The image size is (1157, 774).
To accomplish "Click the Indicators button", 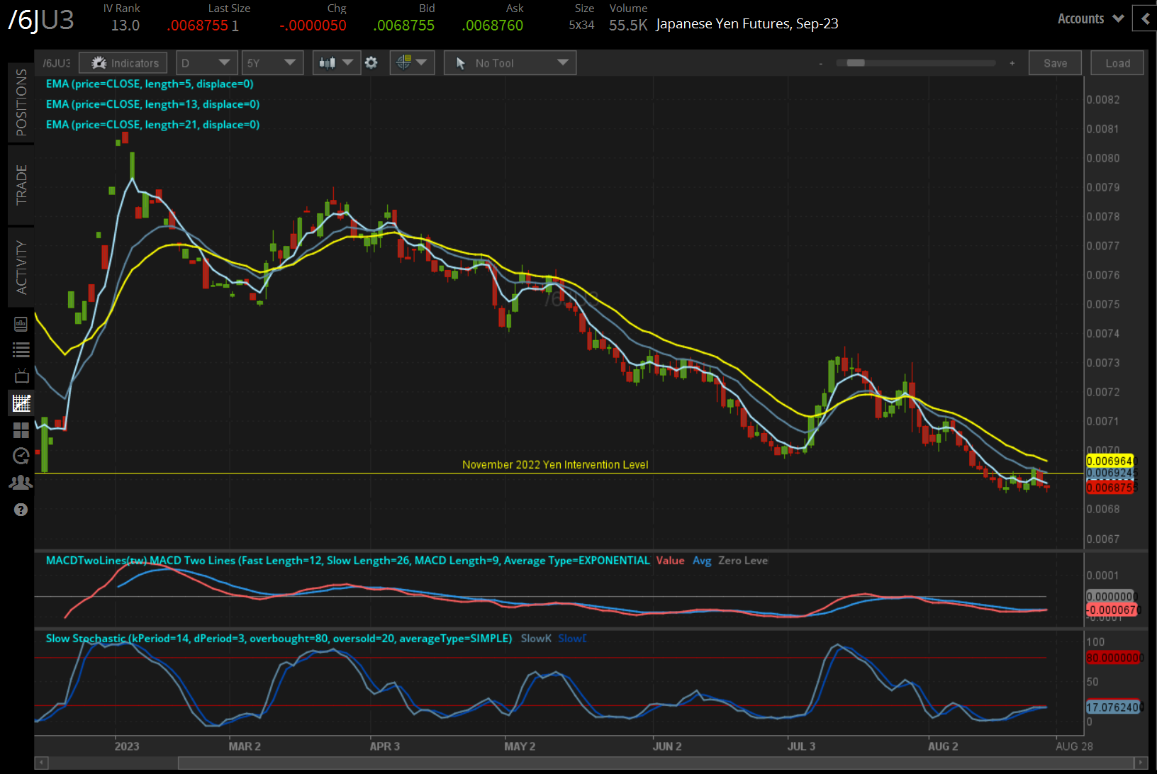I will [123, 63].
